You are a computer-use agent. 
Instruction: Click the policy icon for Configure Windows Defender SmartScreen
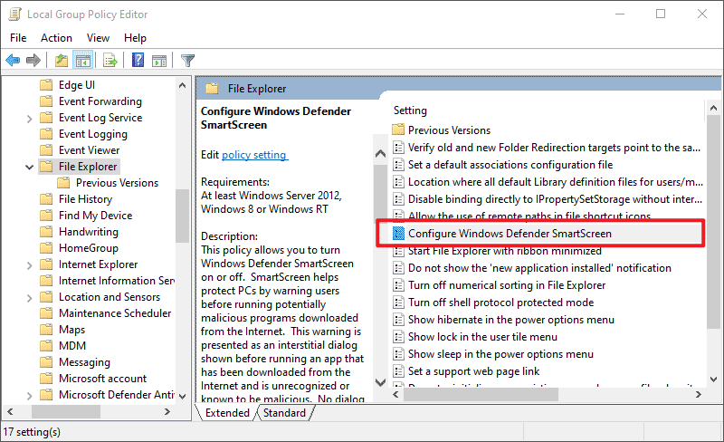398,234
